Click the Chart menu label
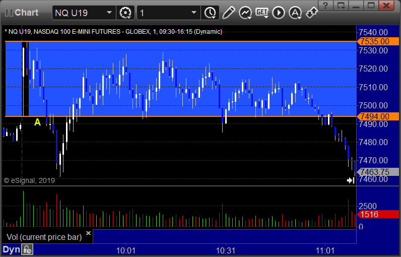Image resolution: width=401 pixels, height=257 pixels. 26,13
